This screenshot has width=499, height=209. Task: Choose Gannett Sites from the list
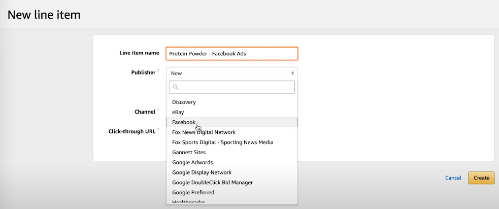pyautogui.click(x=189, y=152)
